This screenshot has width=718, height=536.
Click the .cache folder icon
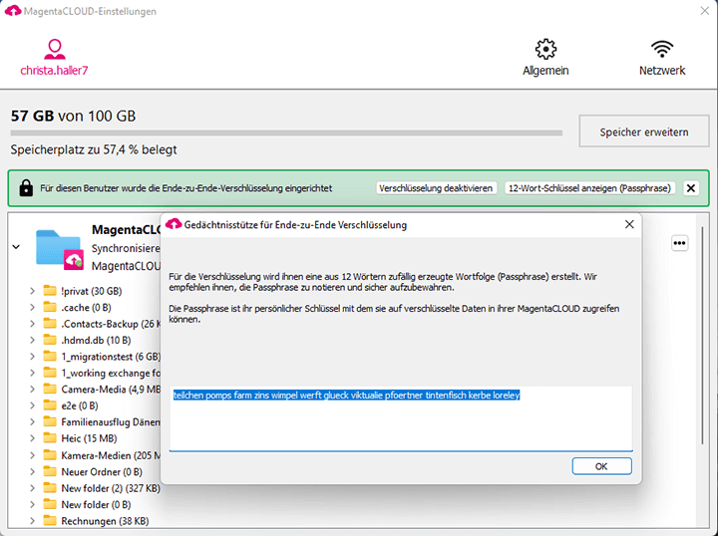[x=50, y=307]
